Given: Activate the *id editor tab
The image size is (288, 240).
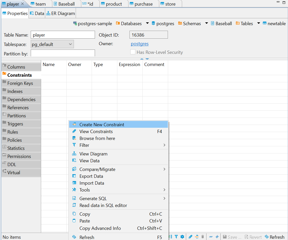Looking at the screenshot, I should pos(88,4).
